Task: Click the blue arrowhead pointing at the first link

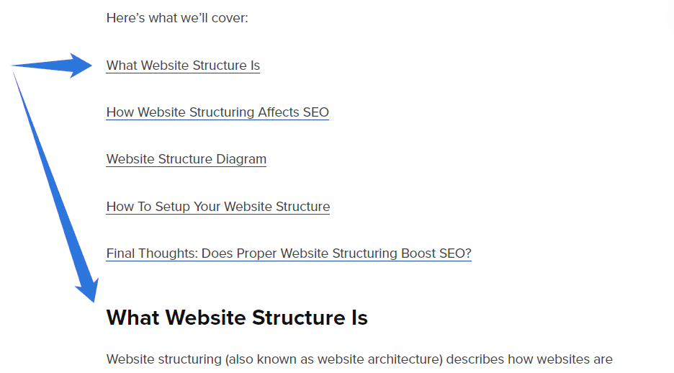Action: pos(81,66)
